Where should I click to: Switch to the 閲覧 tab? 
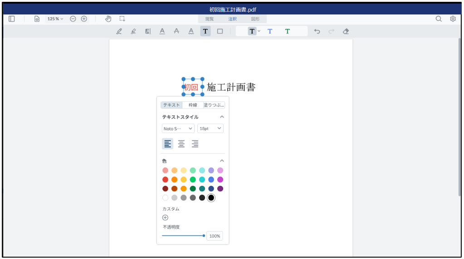click(210, 19)
